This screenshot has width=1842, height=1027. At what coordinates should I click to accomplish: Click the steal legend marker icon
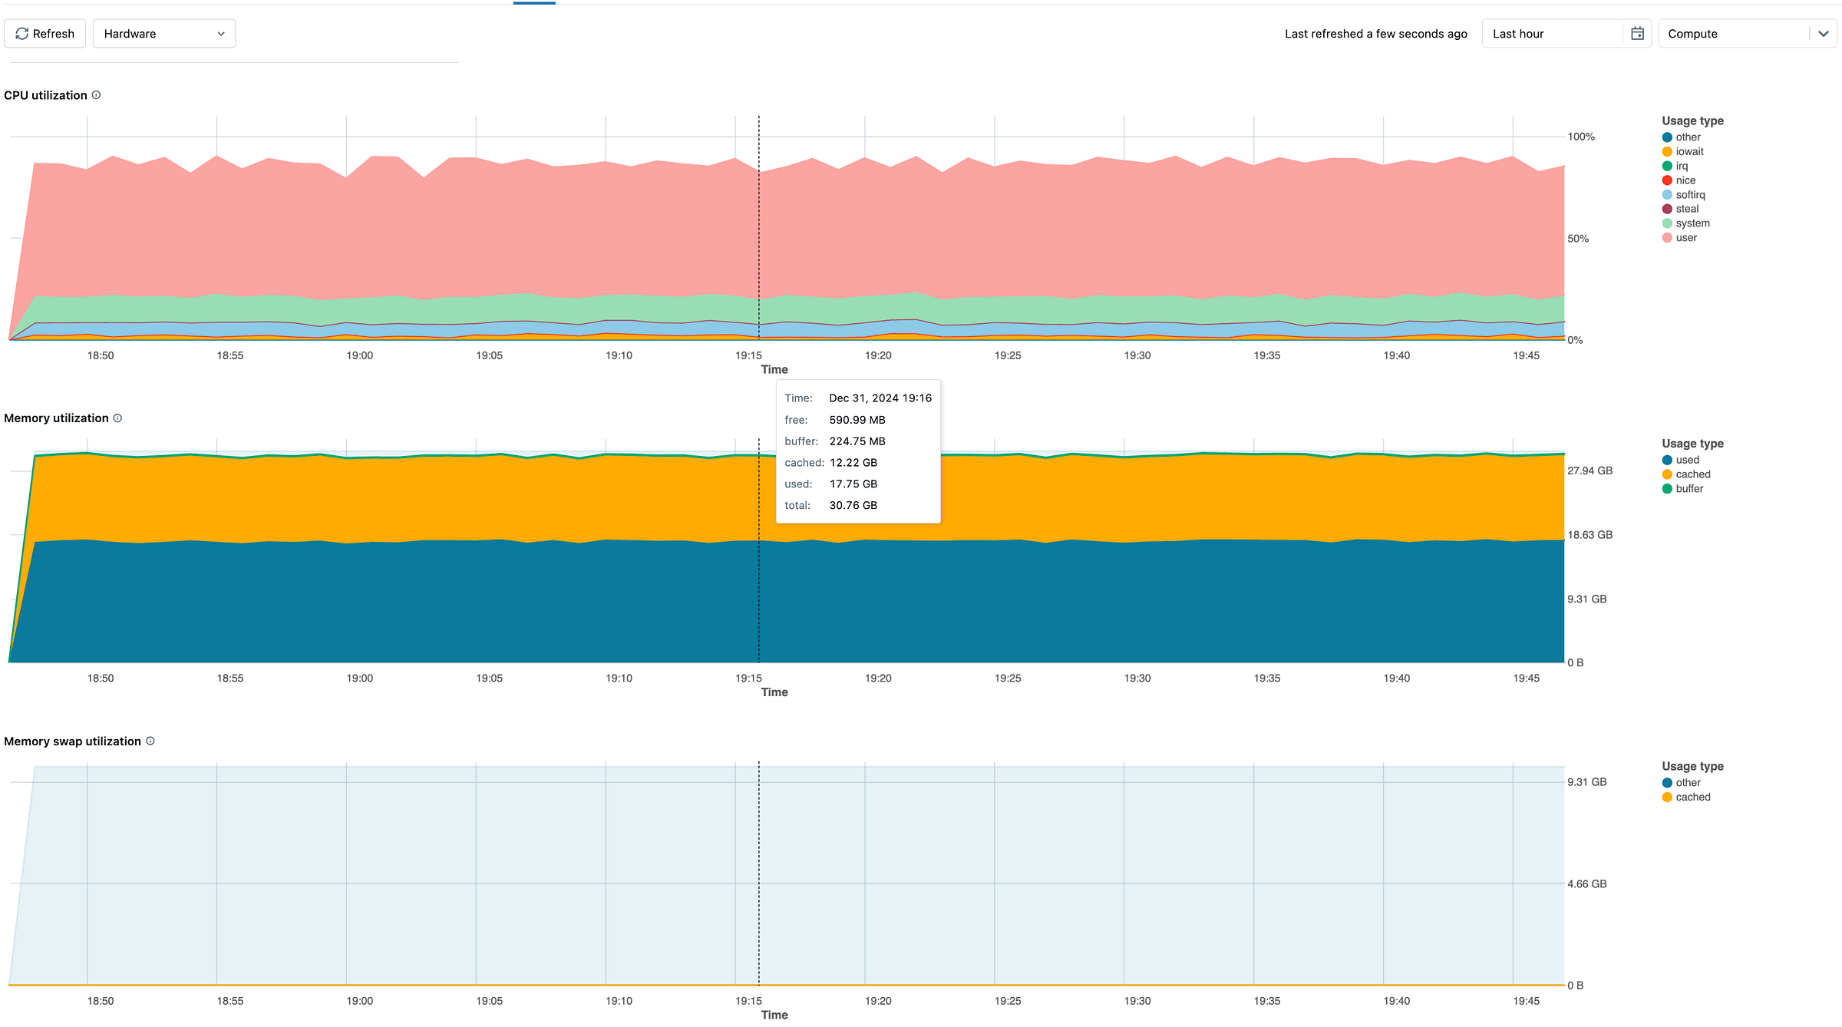tap(1667, 209)
